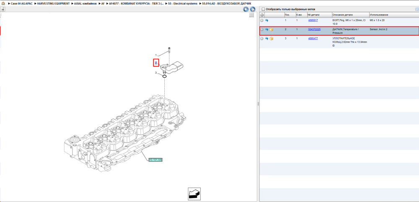Enable show only selected marks checkbox
This screenshot has height=202, width=419.
(263, 9)
